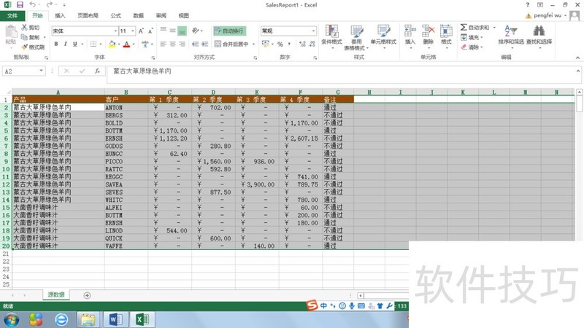The image size is (584, 328).
Task: Click the Delete cells (删除) icon
Action: click(428, 31)
